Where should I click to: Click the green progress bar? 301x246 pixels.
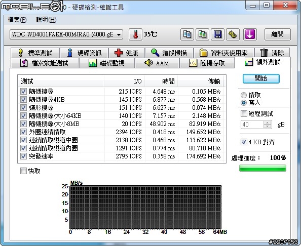pyautogui.click(x=262, y=168)
